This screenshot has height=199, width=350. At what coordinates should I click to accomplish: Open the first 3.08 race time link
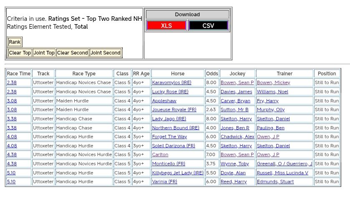[12, 101]
